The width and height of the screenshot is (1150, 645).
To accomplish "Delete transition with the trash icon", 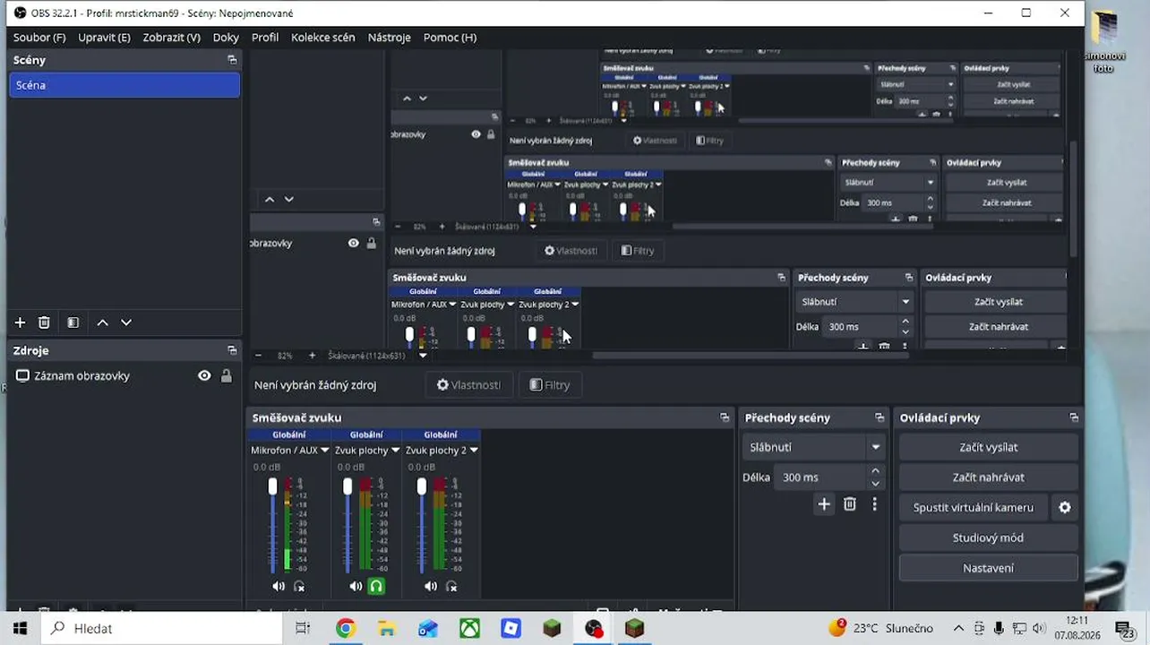I will pyautogui.click(x=850, y=504).
